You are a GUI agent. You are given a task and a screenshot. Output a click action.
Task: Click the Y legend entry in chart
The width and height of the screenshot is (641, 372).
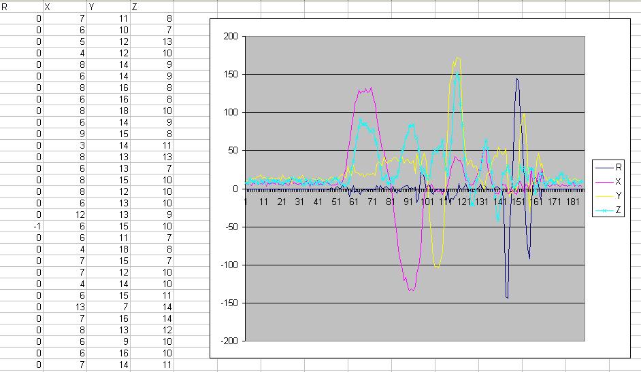click(608, 196)
